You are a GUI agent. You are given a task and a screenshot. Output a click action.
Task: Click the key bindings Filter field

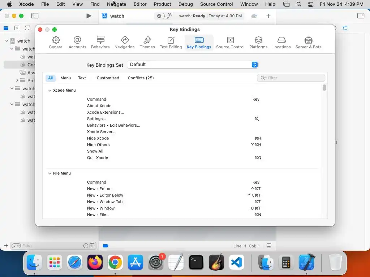pos(291,78)
